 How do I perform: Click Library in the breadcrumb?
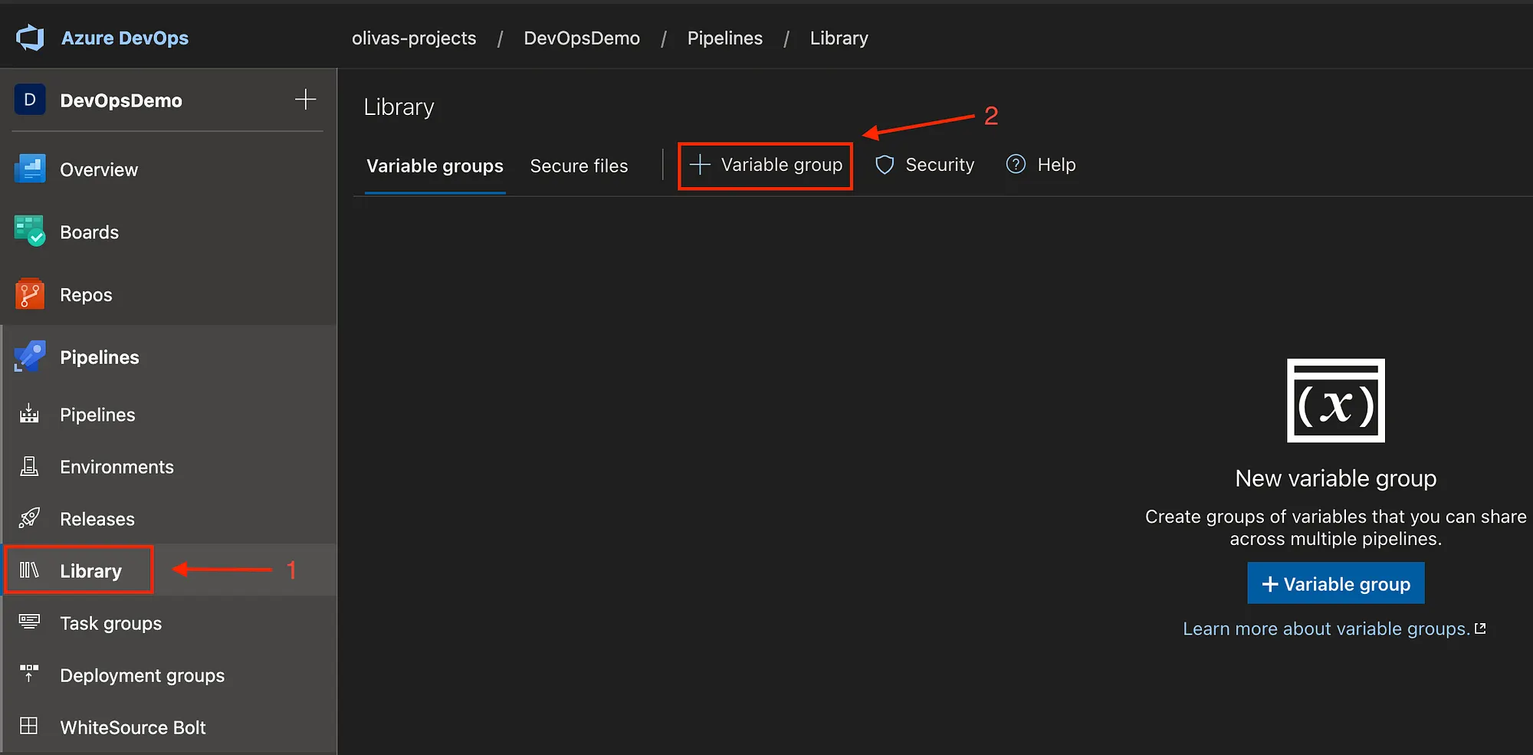coord(839,38)
